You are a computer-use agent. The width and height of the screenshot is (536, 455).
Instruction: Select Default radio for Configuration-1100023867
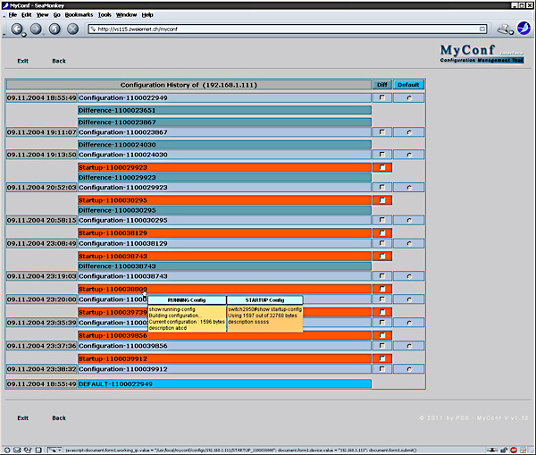(x=409, y=132)
